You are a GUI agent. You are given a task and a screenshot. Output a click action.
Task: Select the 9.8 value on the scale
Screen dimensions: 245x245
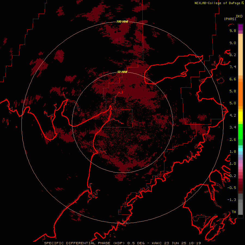click(233, 30)
